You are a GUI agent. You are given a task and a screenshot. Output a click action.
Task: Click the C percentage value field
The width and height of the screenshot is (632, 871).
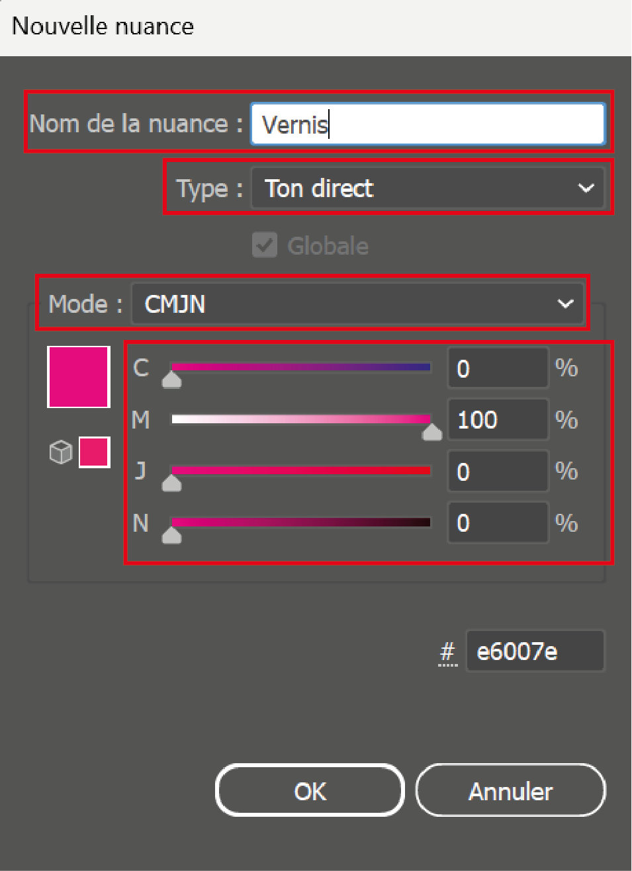(x=498, y=368)
